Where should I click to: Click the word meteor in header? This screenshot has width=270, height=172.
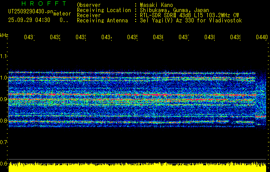62,14
